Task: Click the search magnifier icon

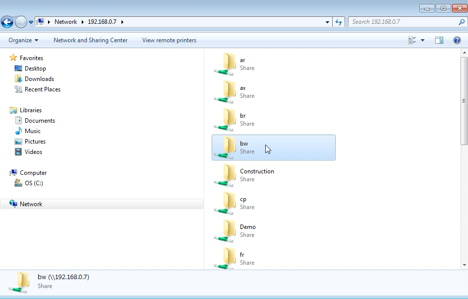Action: (462, 22)
